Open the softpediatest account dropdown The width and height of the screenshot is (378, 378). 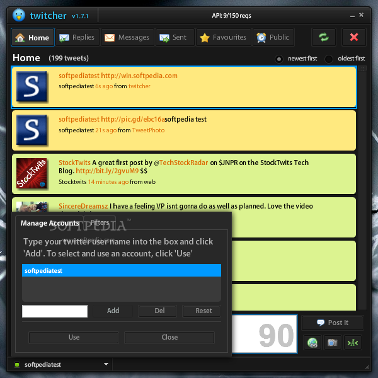(x=106, y=364)
